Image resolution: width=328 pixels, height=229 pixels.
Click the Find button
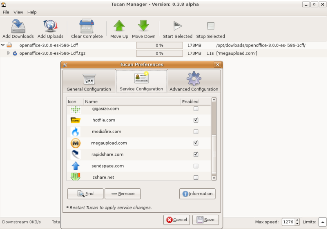(85, 194)
